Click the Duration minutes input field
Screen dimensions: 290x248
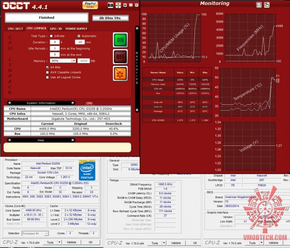tap(80, 42)
